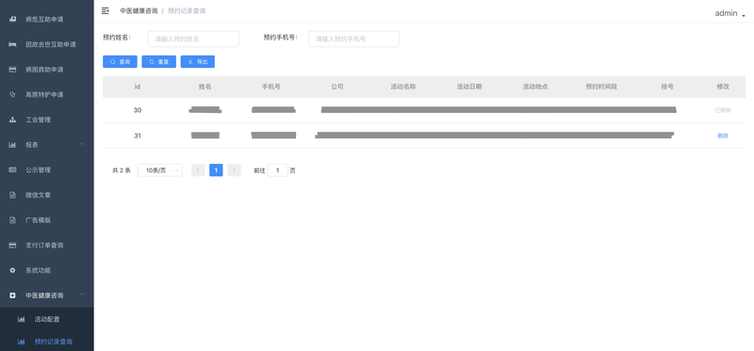
Task: Click the chart icon beside 活动配置
Action: (x=22, y=319)
